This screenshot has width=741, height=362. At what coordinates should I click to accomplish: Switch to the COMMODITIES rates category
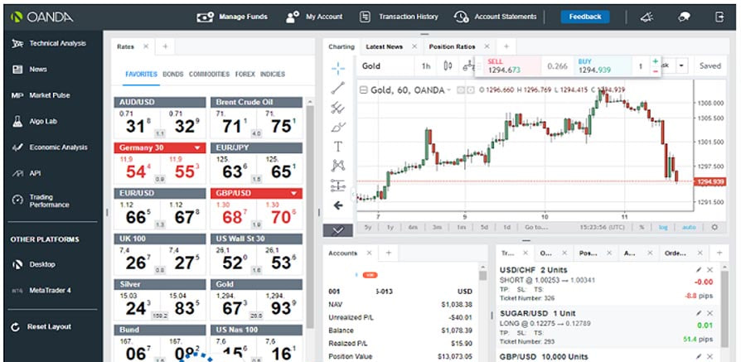pos(210,75)
